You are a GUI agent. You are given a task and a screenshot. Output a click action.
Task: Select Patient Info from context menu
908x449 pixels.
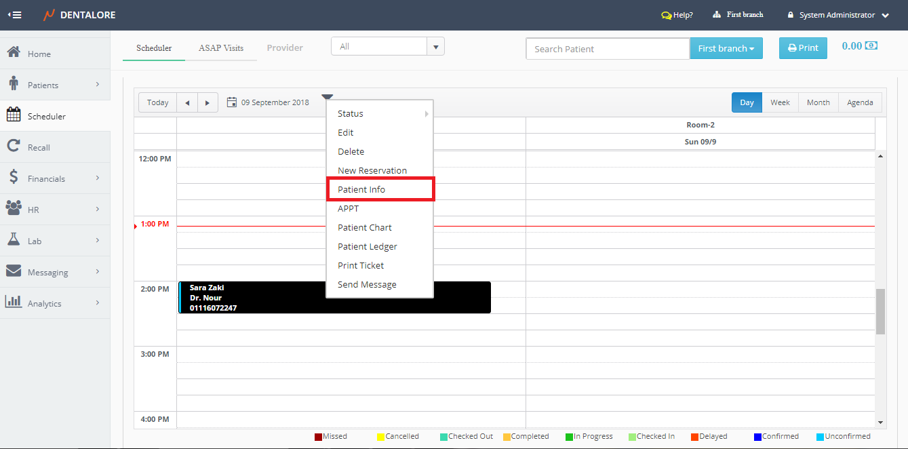pyautogui.click(x=361, y=190)
